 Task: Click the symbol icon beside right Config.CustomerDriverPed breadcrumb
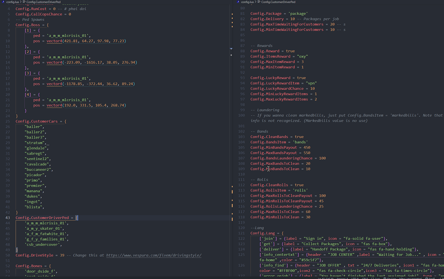coord(259,2)
